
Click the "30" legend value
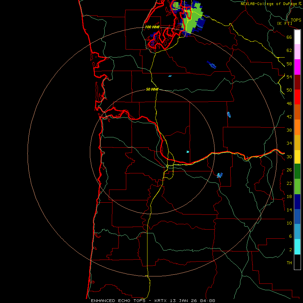289,157
